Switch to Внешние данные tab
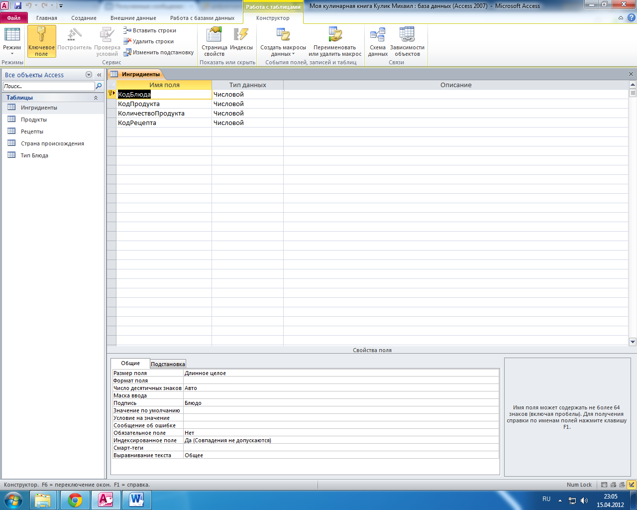The height and width of the screenshot is (510, 637). (133, 18)
